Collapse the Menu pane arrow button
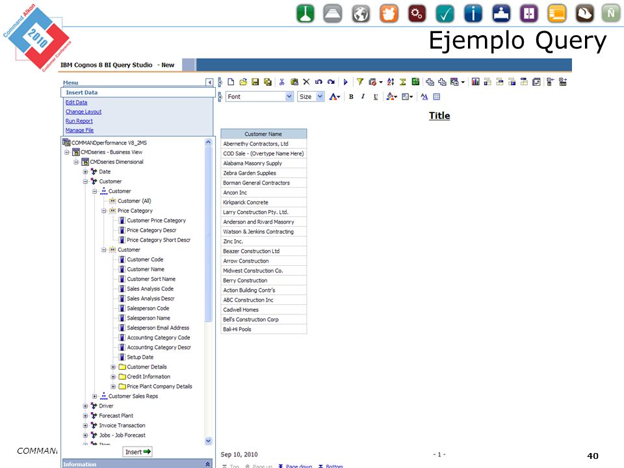624x468 pixels. coord(209,83)
